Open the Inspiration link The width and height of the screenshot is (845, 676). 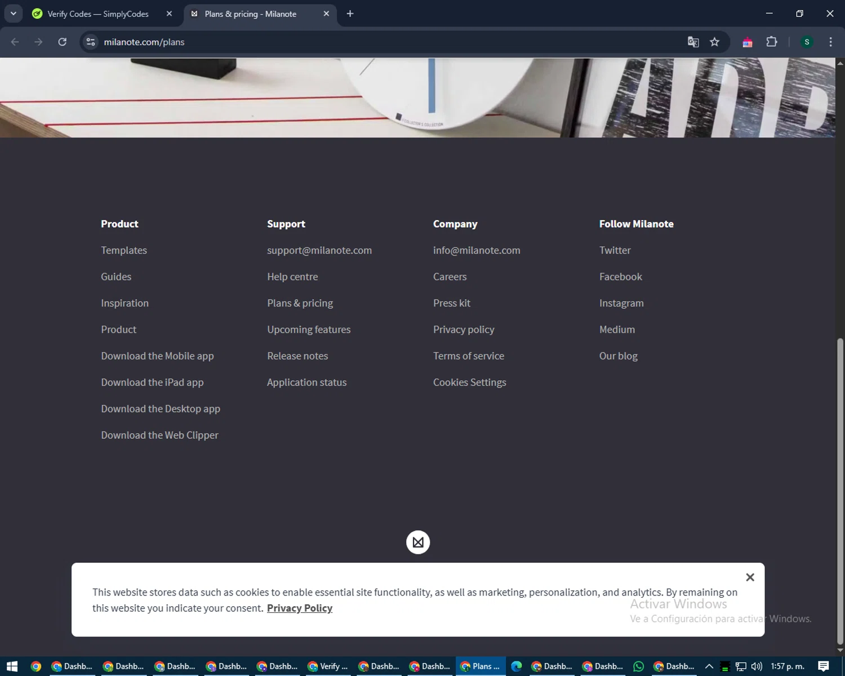(125, 303)
